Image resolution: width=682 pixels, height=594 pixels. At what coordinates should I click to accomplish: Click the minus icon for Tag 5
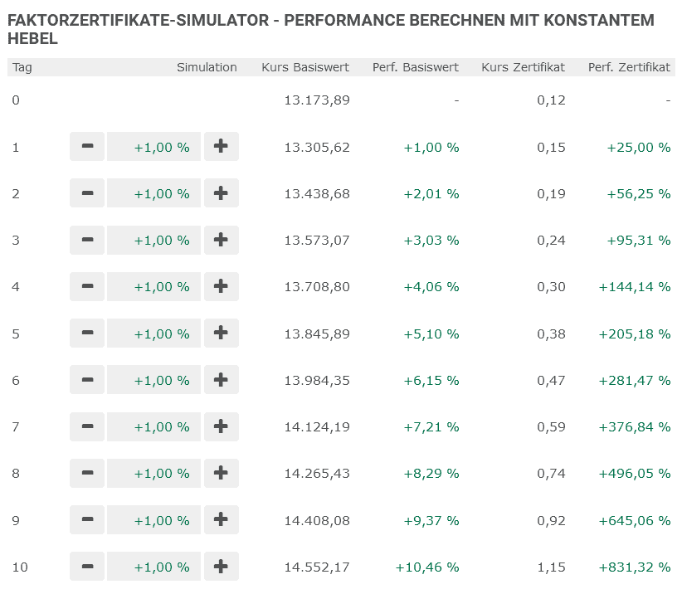coord(86,334)
